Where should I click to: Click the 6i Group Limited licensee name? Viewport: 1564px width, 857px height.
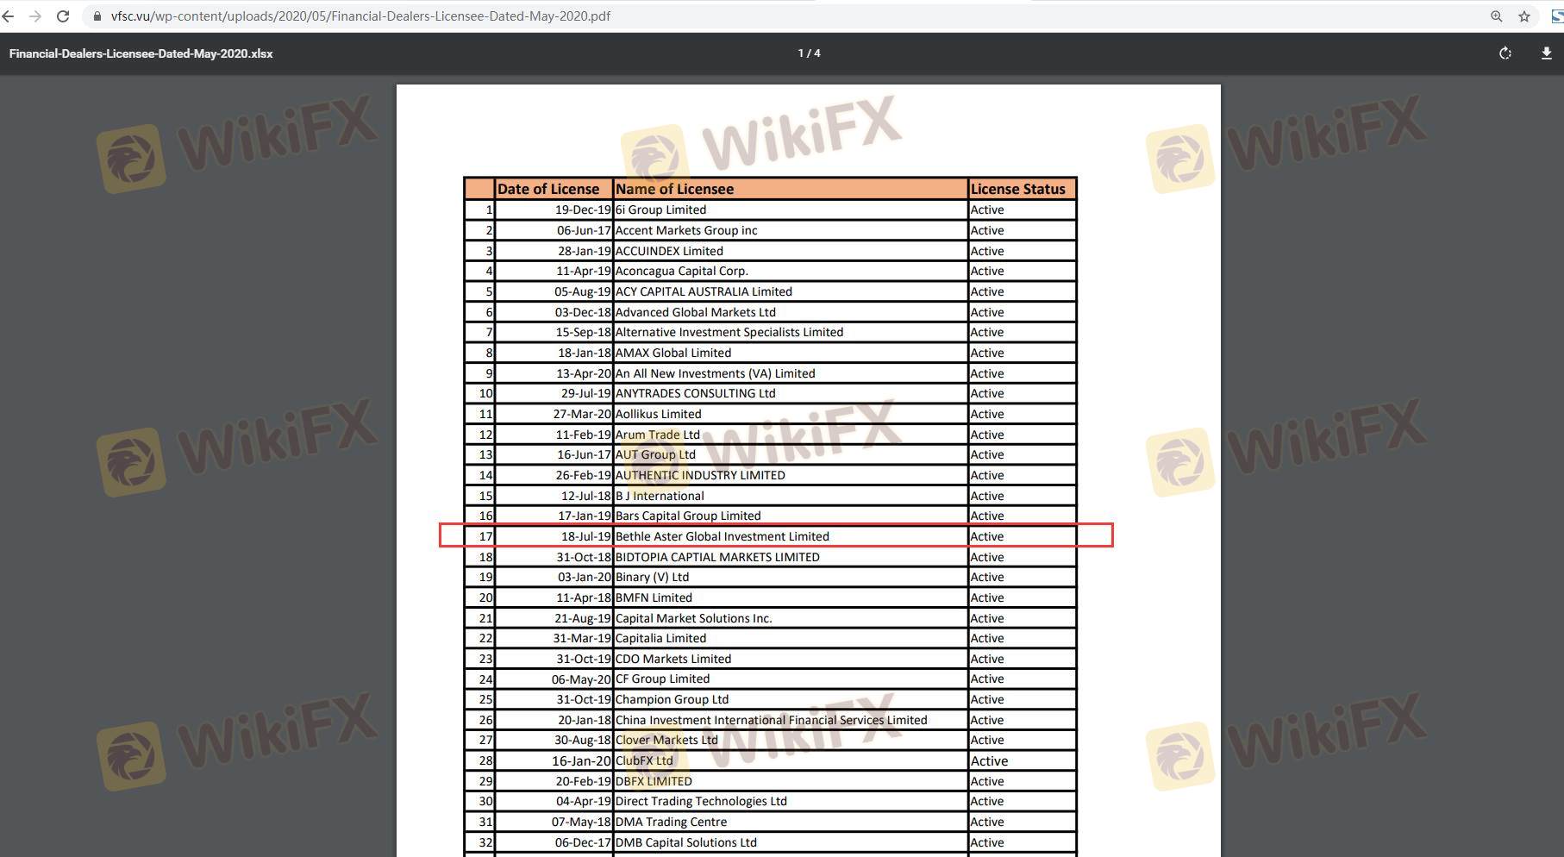coord(660,210)
